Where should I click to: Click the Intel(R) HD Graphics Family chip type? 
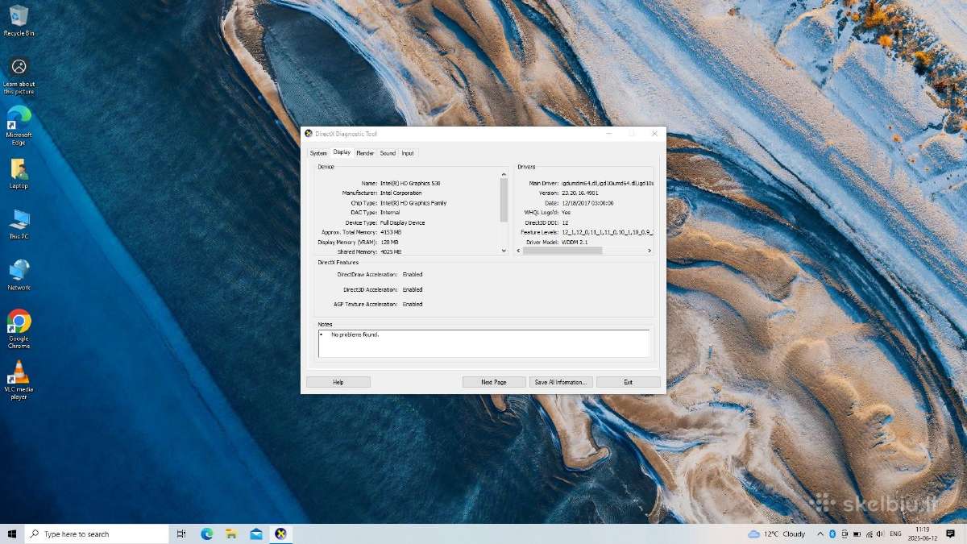coord(413,203)
